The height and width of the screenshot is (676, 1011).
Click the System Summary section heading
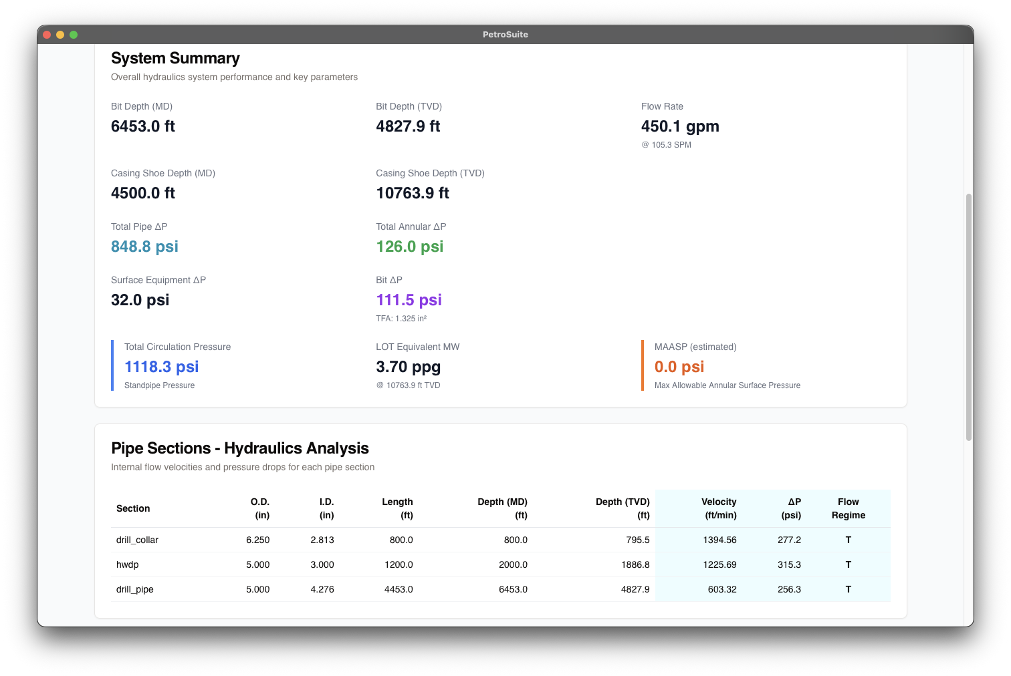click(x=175, y=59)
